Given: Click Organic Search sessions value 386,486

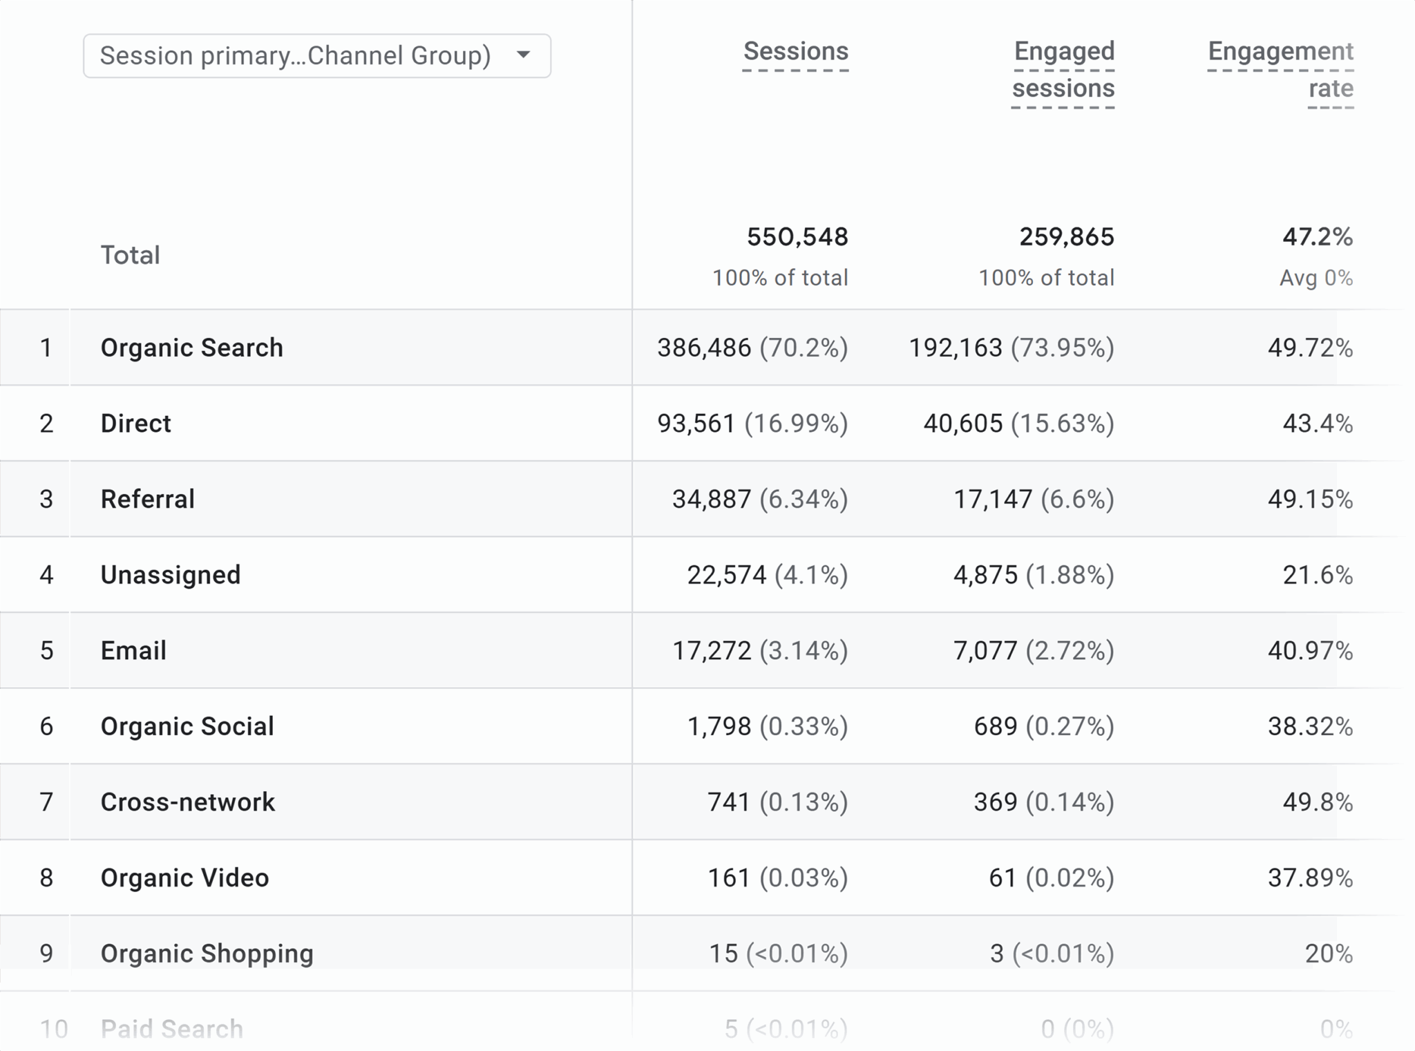Looking at the screenshot, I should point(703,348).
